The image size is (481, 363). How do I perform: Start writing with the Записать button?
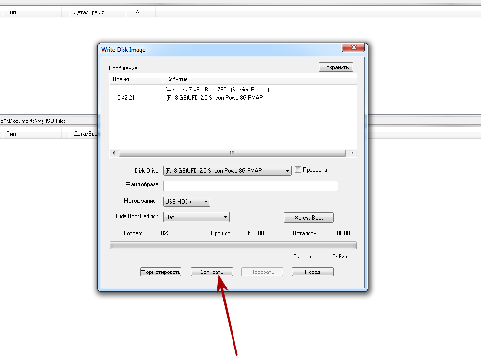click(212, 272)
